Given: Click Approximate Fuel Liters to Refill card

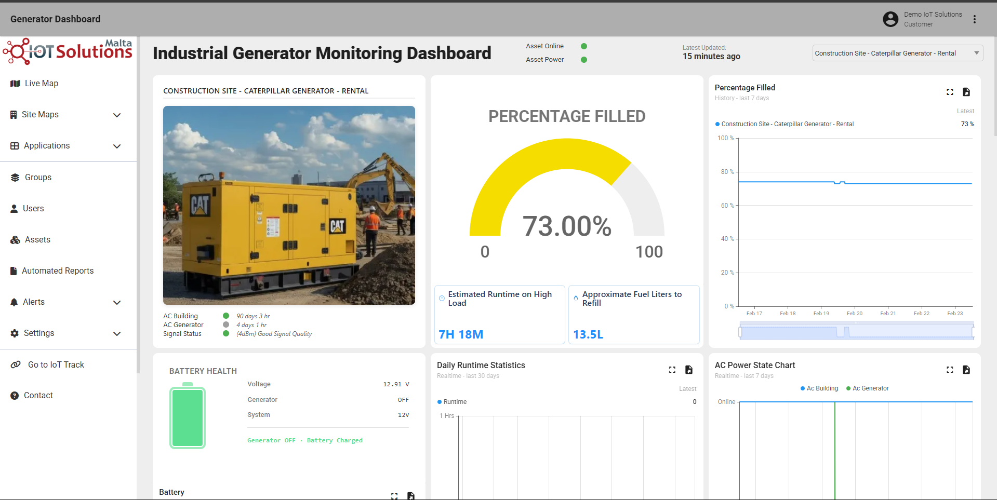Looking at the screenshot, I should [x=634, y=315].
